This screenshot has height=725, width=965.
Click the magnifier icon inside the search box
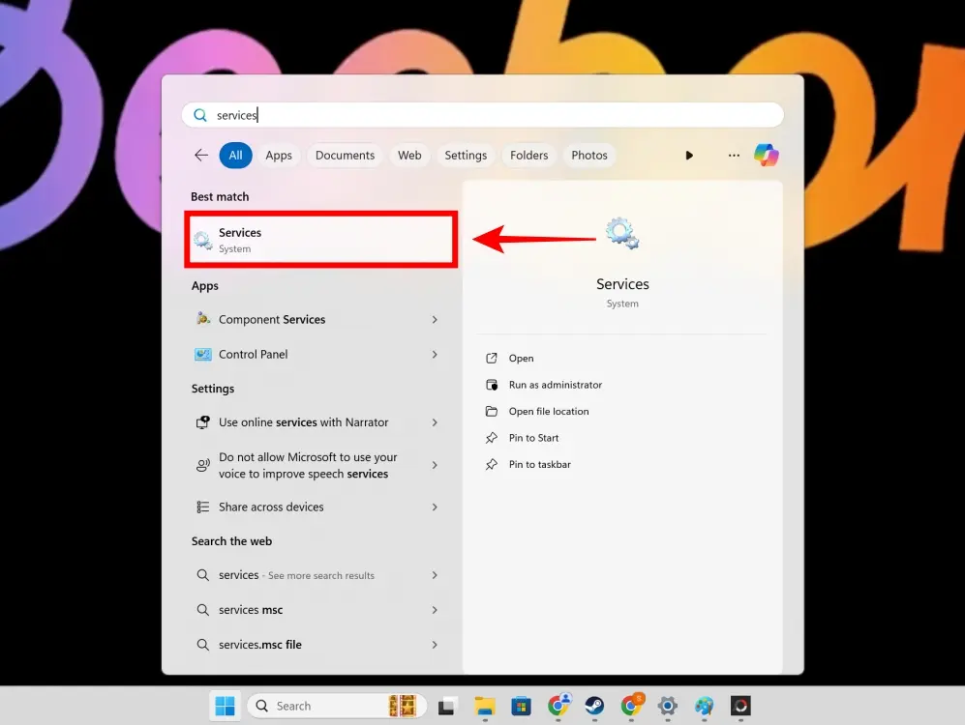click(200, 114)
